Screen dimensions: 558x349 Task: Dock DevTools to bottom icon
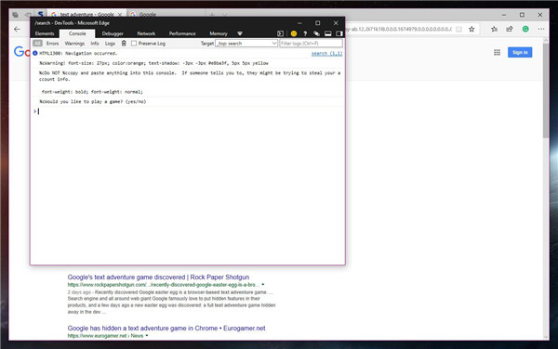328,33
